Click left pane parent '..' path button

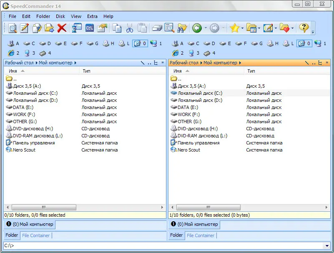(149, 63)
